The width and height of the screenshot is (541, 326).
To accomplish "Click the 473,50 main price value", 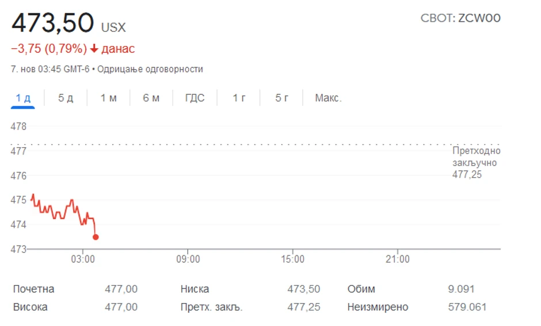I will (53, 24).
